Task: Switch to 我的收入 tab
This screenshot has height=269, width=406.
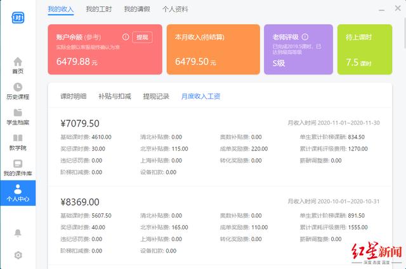Action: click(61, 9)
